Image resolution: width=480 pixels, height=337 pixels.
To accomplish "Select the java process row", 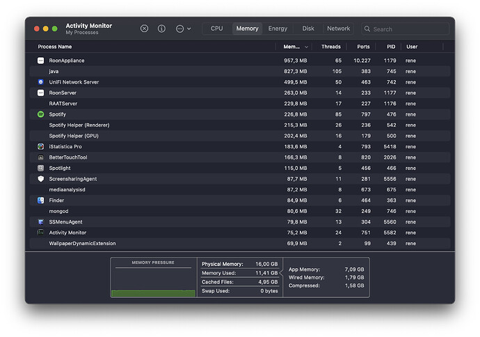I will click(x=240, y=72).
